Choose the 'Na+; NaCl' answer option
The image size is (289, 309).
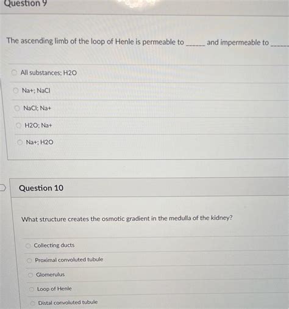15,90
